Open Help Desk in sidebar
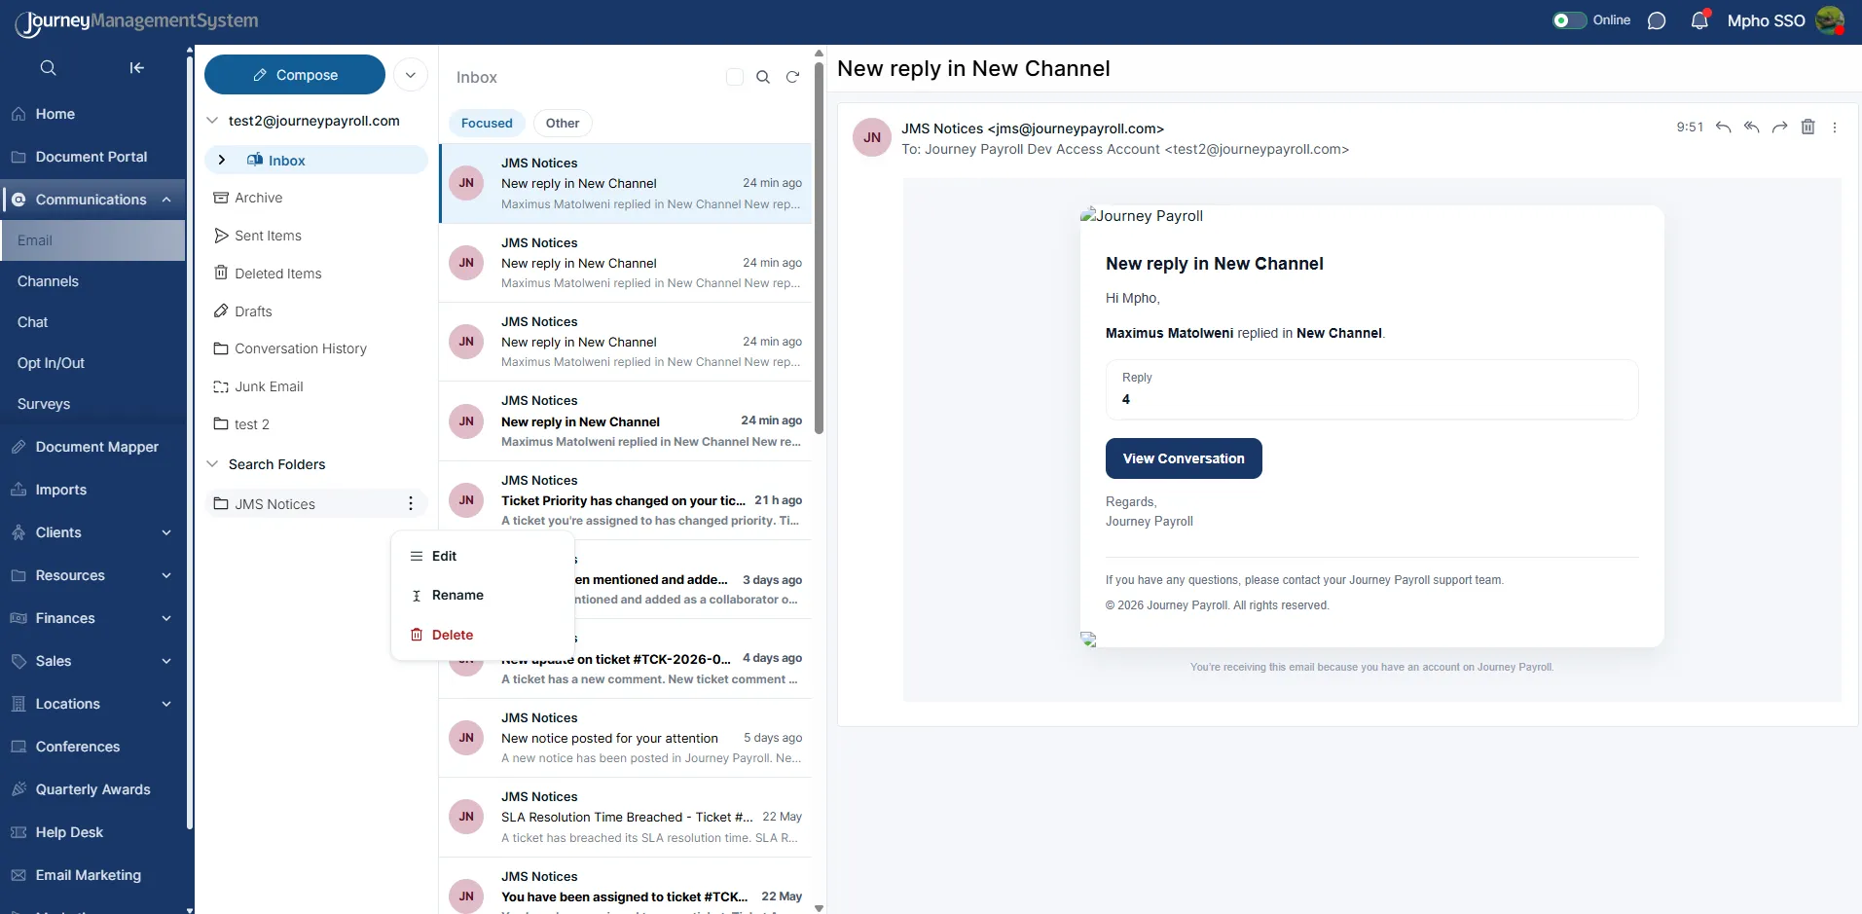The width and height of the screenshot is (1862, 914). tap(92, 832)
